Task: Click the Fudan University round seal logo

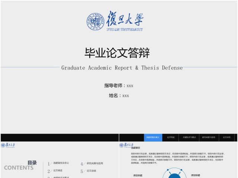Action: [x=96, y=22]
